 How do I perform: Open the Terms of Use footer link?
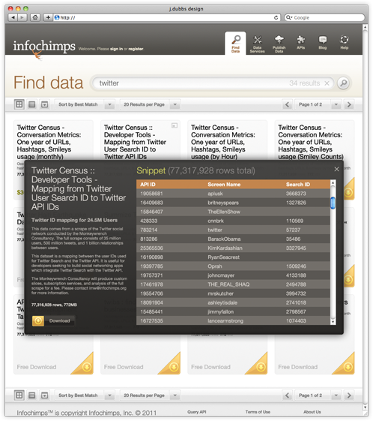point(258,412)
